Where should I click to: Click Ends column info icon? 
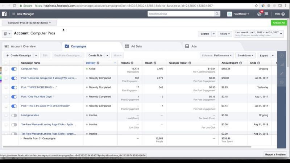click(258, 63)
